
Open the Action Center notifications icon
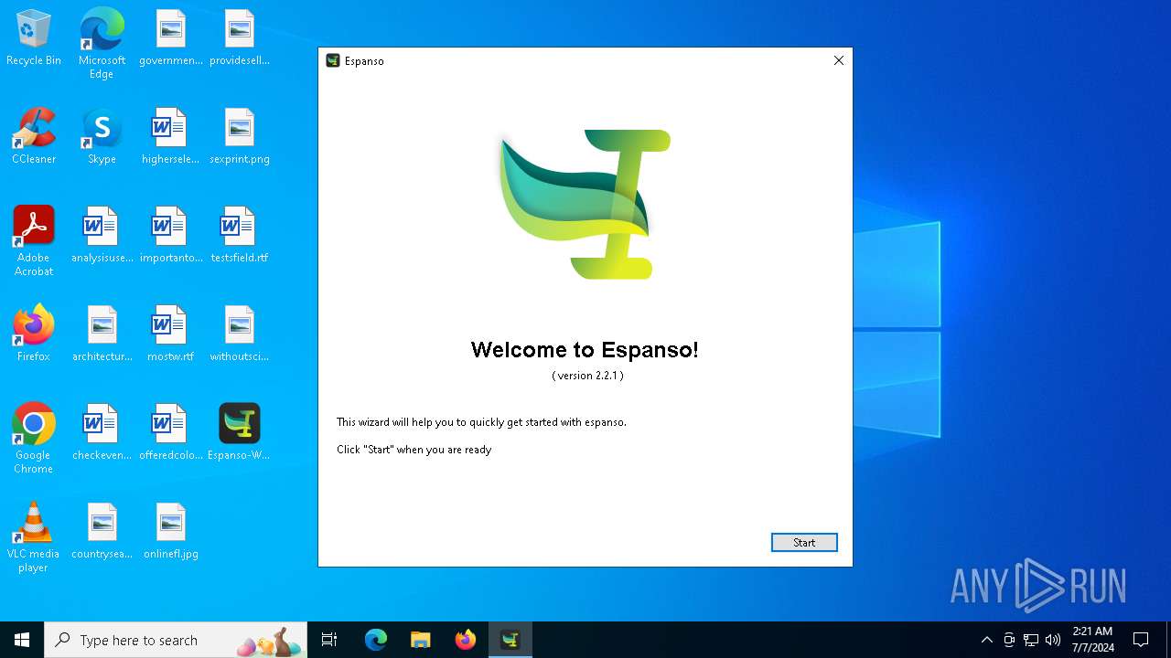1141,640
